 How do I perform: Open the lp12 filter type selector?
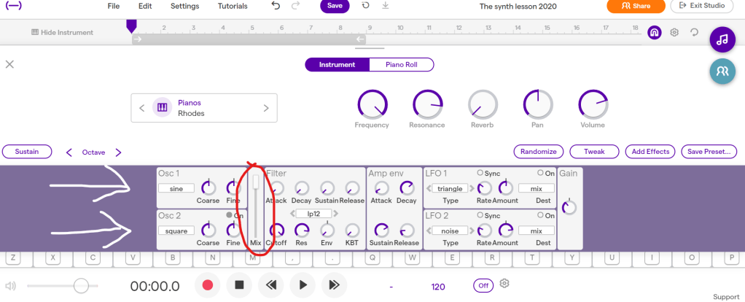[x=313, y=213]
